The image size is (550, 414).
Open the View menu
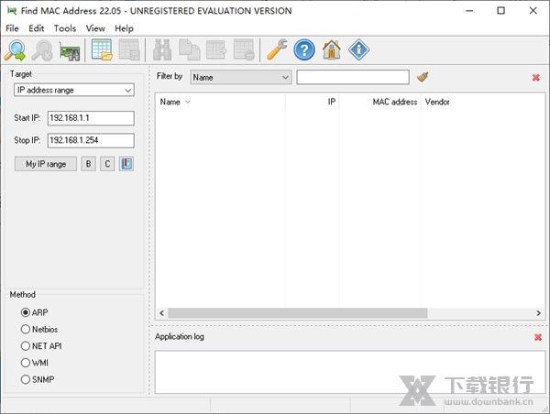pos(95,28)
